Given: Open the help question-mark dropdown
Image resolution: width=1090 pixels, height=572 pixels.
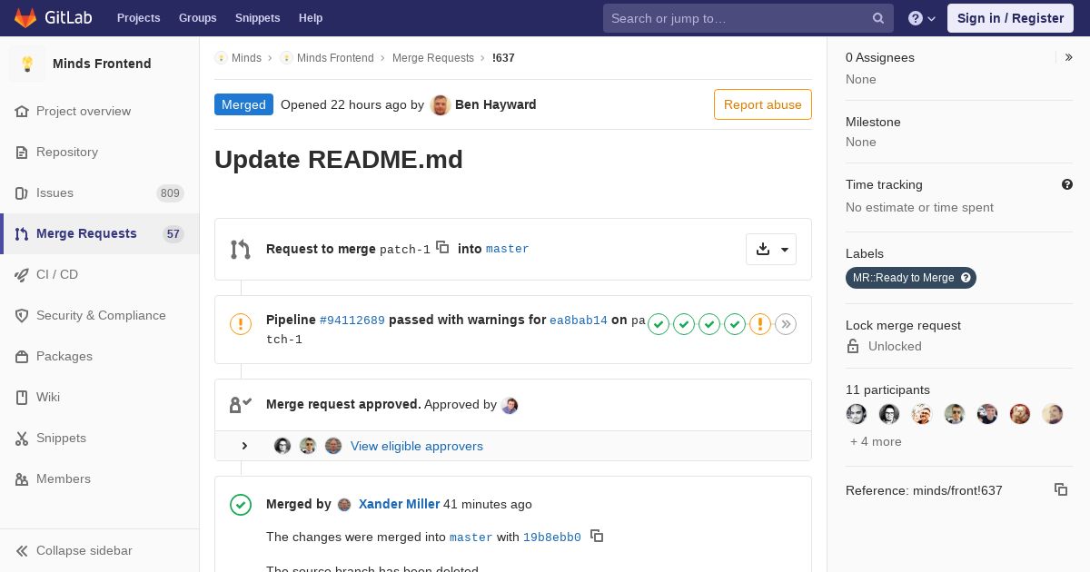Looking at the screenshot, I should click(922, 18).
